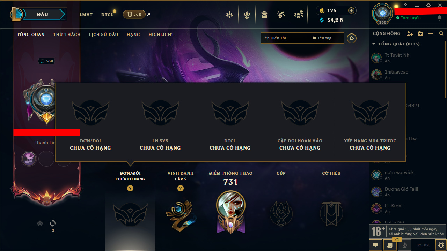Open the Loot crafting hammer icon
447x251 pixels.
(281, 15)
